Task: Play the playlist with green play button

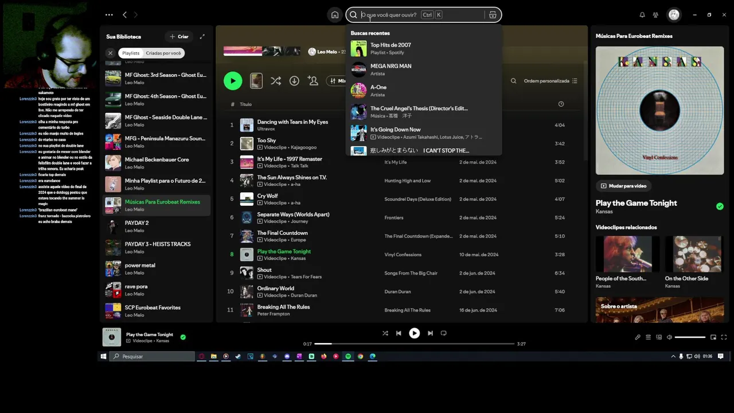Action: coord(233,81)
